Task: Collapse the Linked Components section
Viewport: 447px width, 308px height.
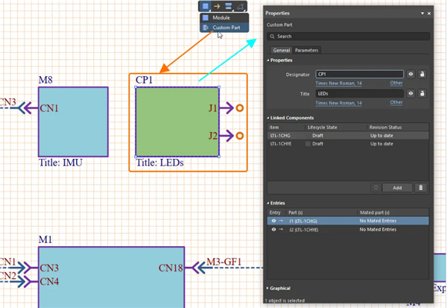Action: (x=269, y=118)
